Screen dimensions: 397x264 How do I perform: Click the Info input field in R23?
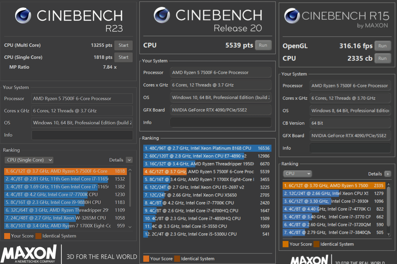point(82,135)
